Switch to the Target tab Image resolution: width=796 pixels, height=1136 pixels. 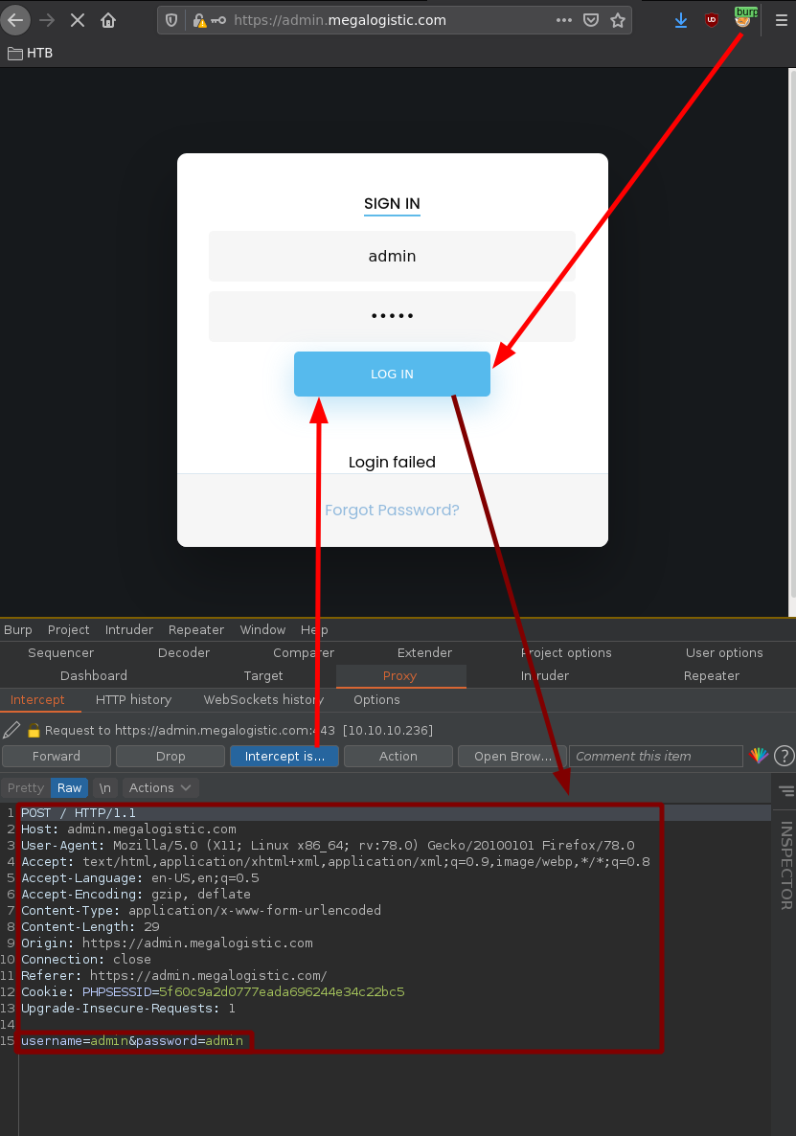(262, 675)
